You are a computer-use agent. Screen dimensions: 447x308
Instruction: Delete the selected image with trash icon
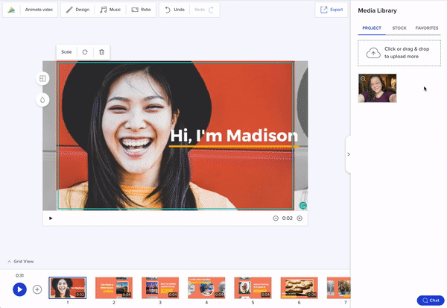(x=102, y=52)
